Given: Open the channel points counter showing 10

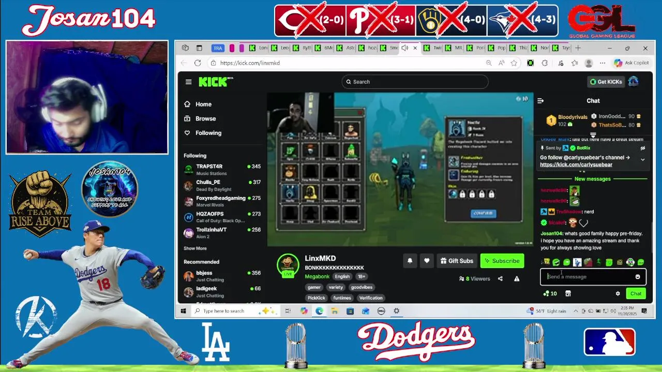Looking at the screenshot, I should tap(550, 293).
